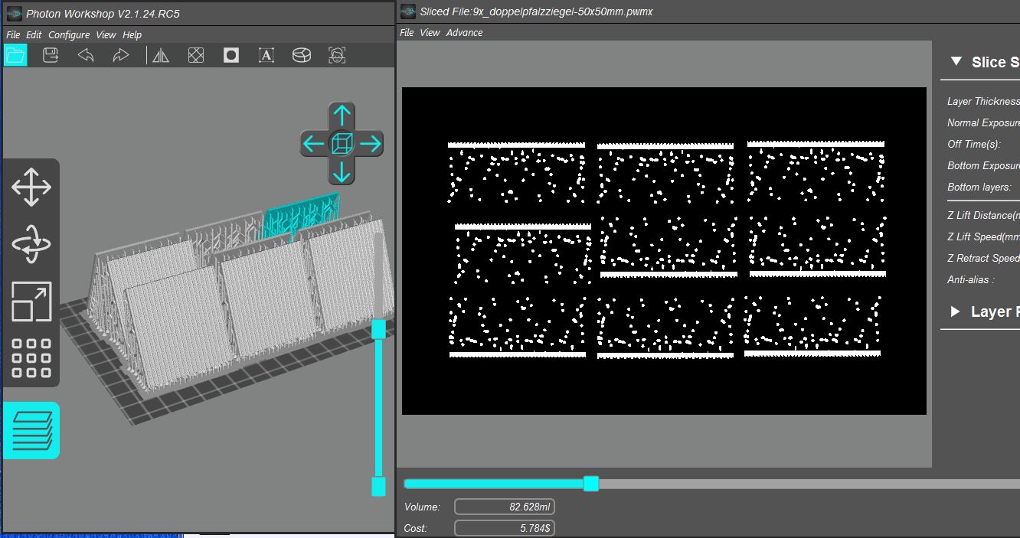1020x538 pixels.
Task: Expand the Layer section triangle
Action: coord(955,311)
